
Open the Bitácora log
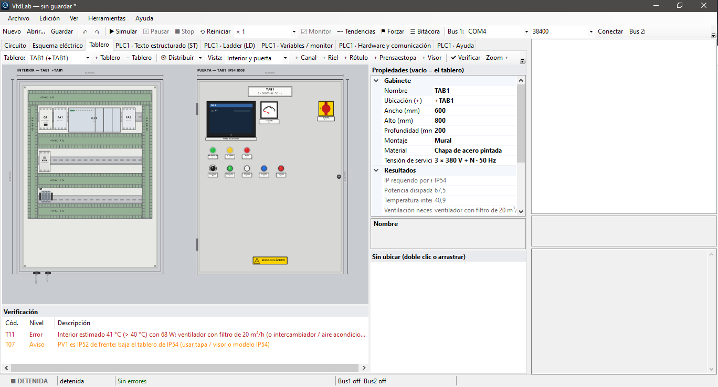(425, 31)
